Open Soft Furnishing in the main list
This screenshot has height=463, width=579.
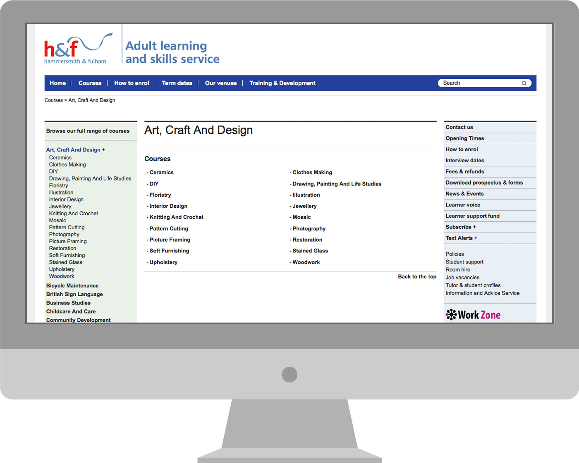[169, 251]
